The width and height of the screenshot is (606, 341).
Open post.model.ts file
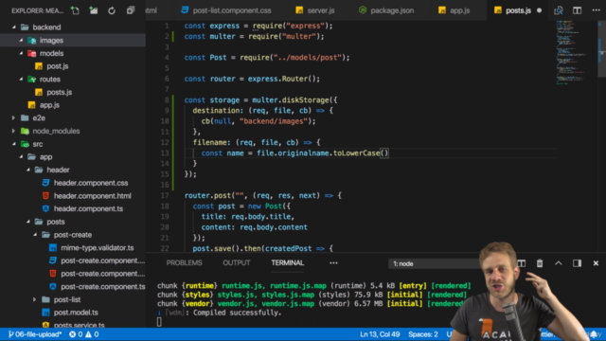coord(76,313)
